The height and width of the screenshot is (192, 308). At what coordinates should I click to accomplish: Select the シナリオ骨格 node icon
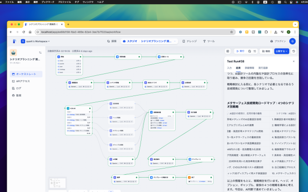[108, 83]
